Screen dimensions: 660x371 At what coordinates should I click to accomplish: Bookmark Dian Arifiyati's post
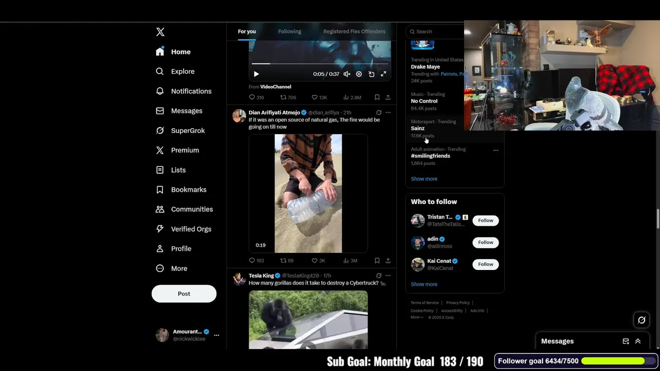(377, 261)
